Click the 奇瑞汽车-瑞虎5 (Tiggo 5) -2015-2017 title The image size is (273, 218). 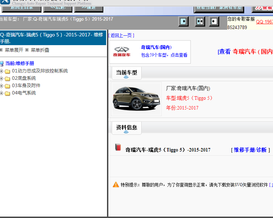pyautogui.click(x=168, y=150)
